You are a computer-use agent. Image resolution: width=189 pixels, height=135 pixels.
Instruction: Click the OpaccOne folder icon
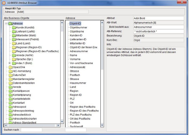11,67
